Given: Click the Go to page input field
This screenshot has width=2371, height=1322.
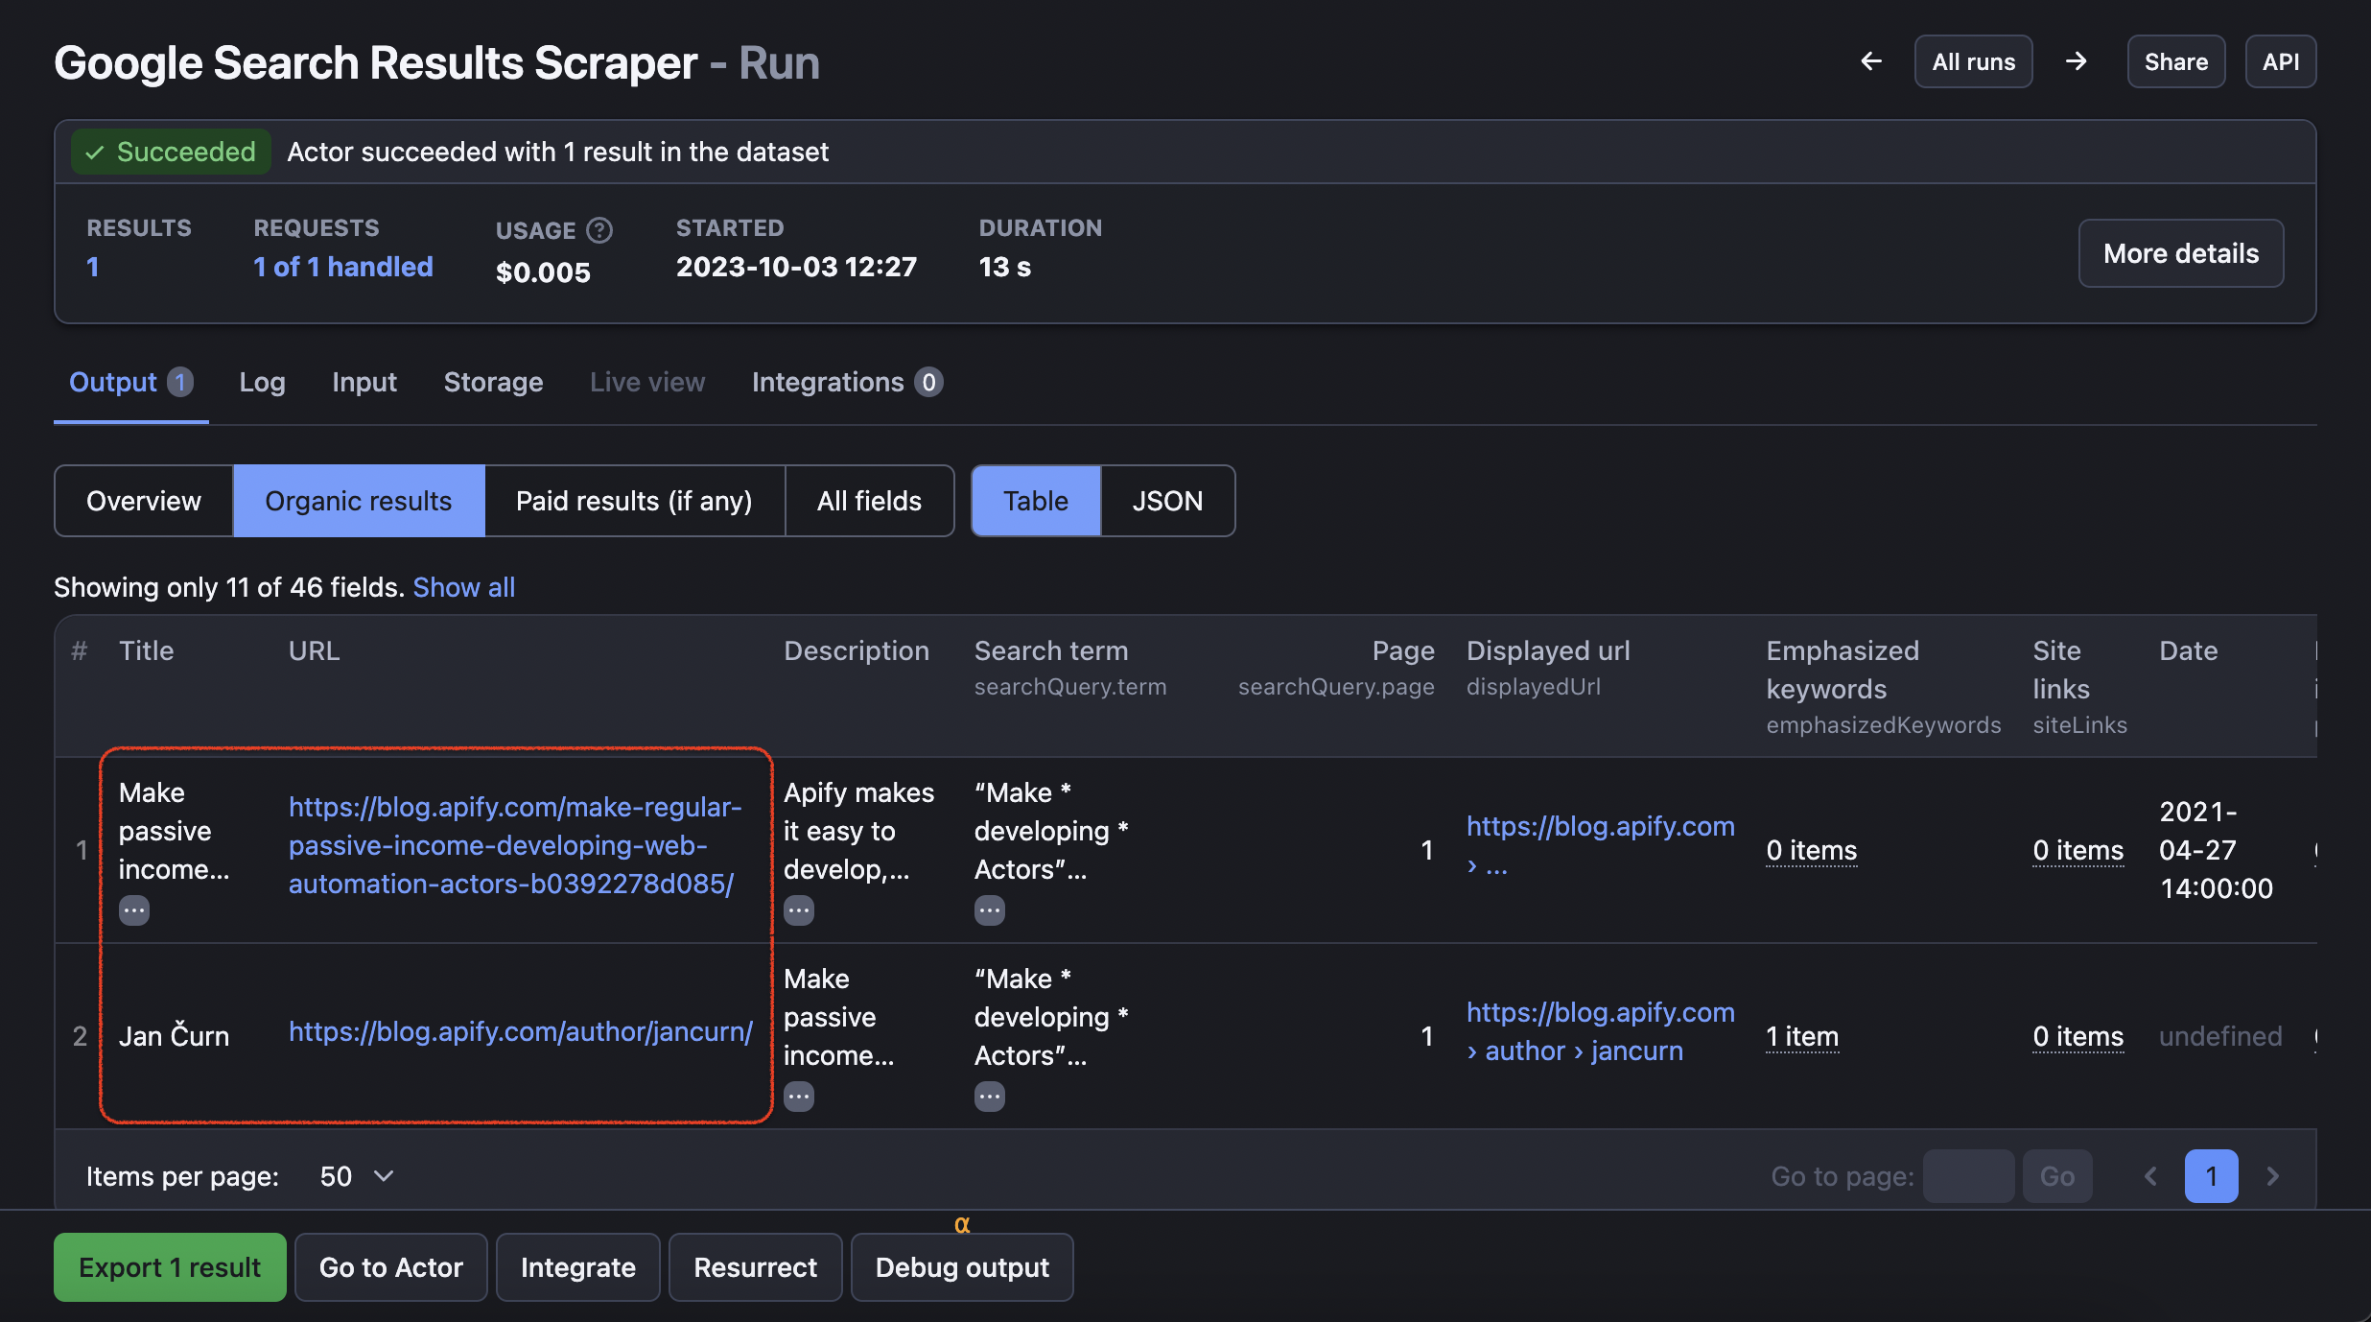Looking at the screenshot, I should pos(1967,1175).
